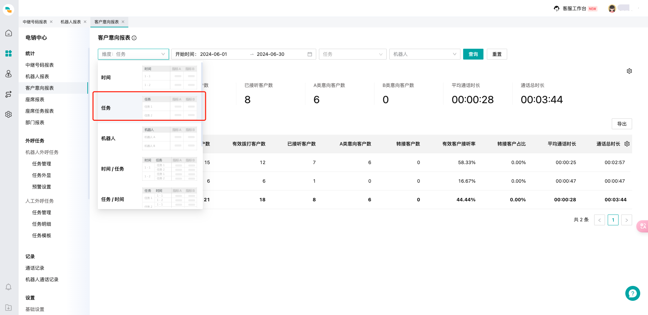The height and width of the screenshot is (315, 648).
Task: Switch to 客户意向报表 tab
Action: [107, 22]
